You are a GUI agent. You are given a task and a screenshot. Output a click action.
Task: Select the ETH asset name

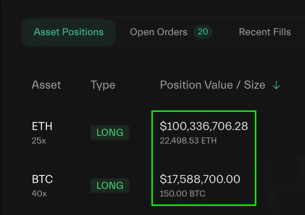tap(42, 126)
